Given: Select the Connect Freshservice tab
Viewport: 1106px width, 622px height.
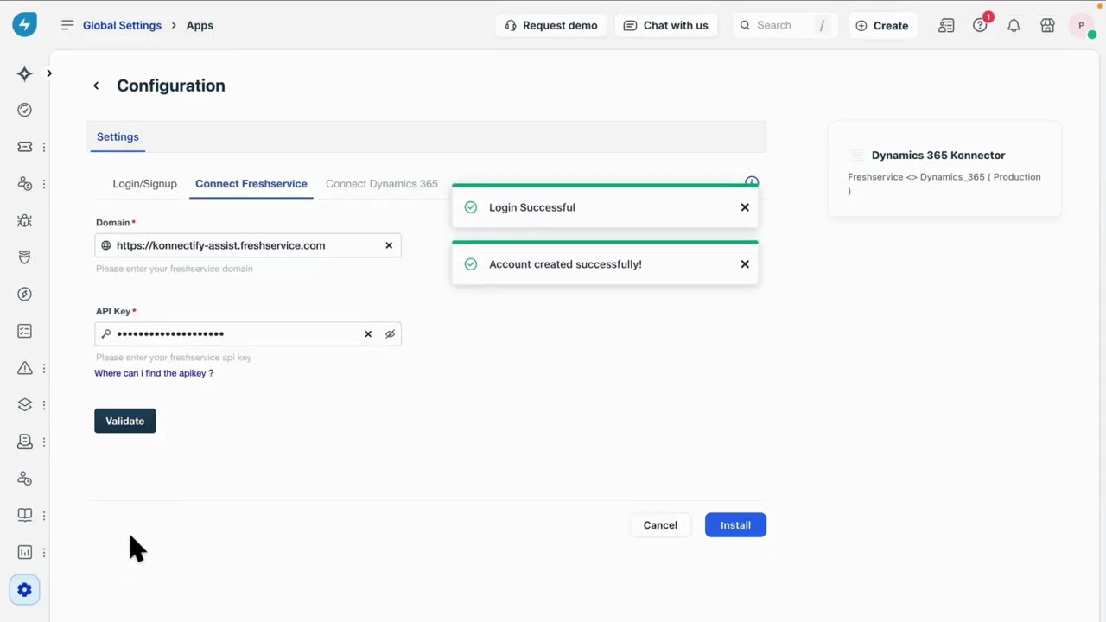Looking at the screenshot, I should [x=251, y=183].
